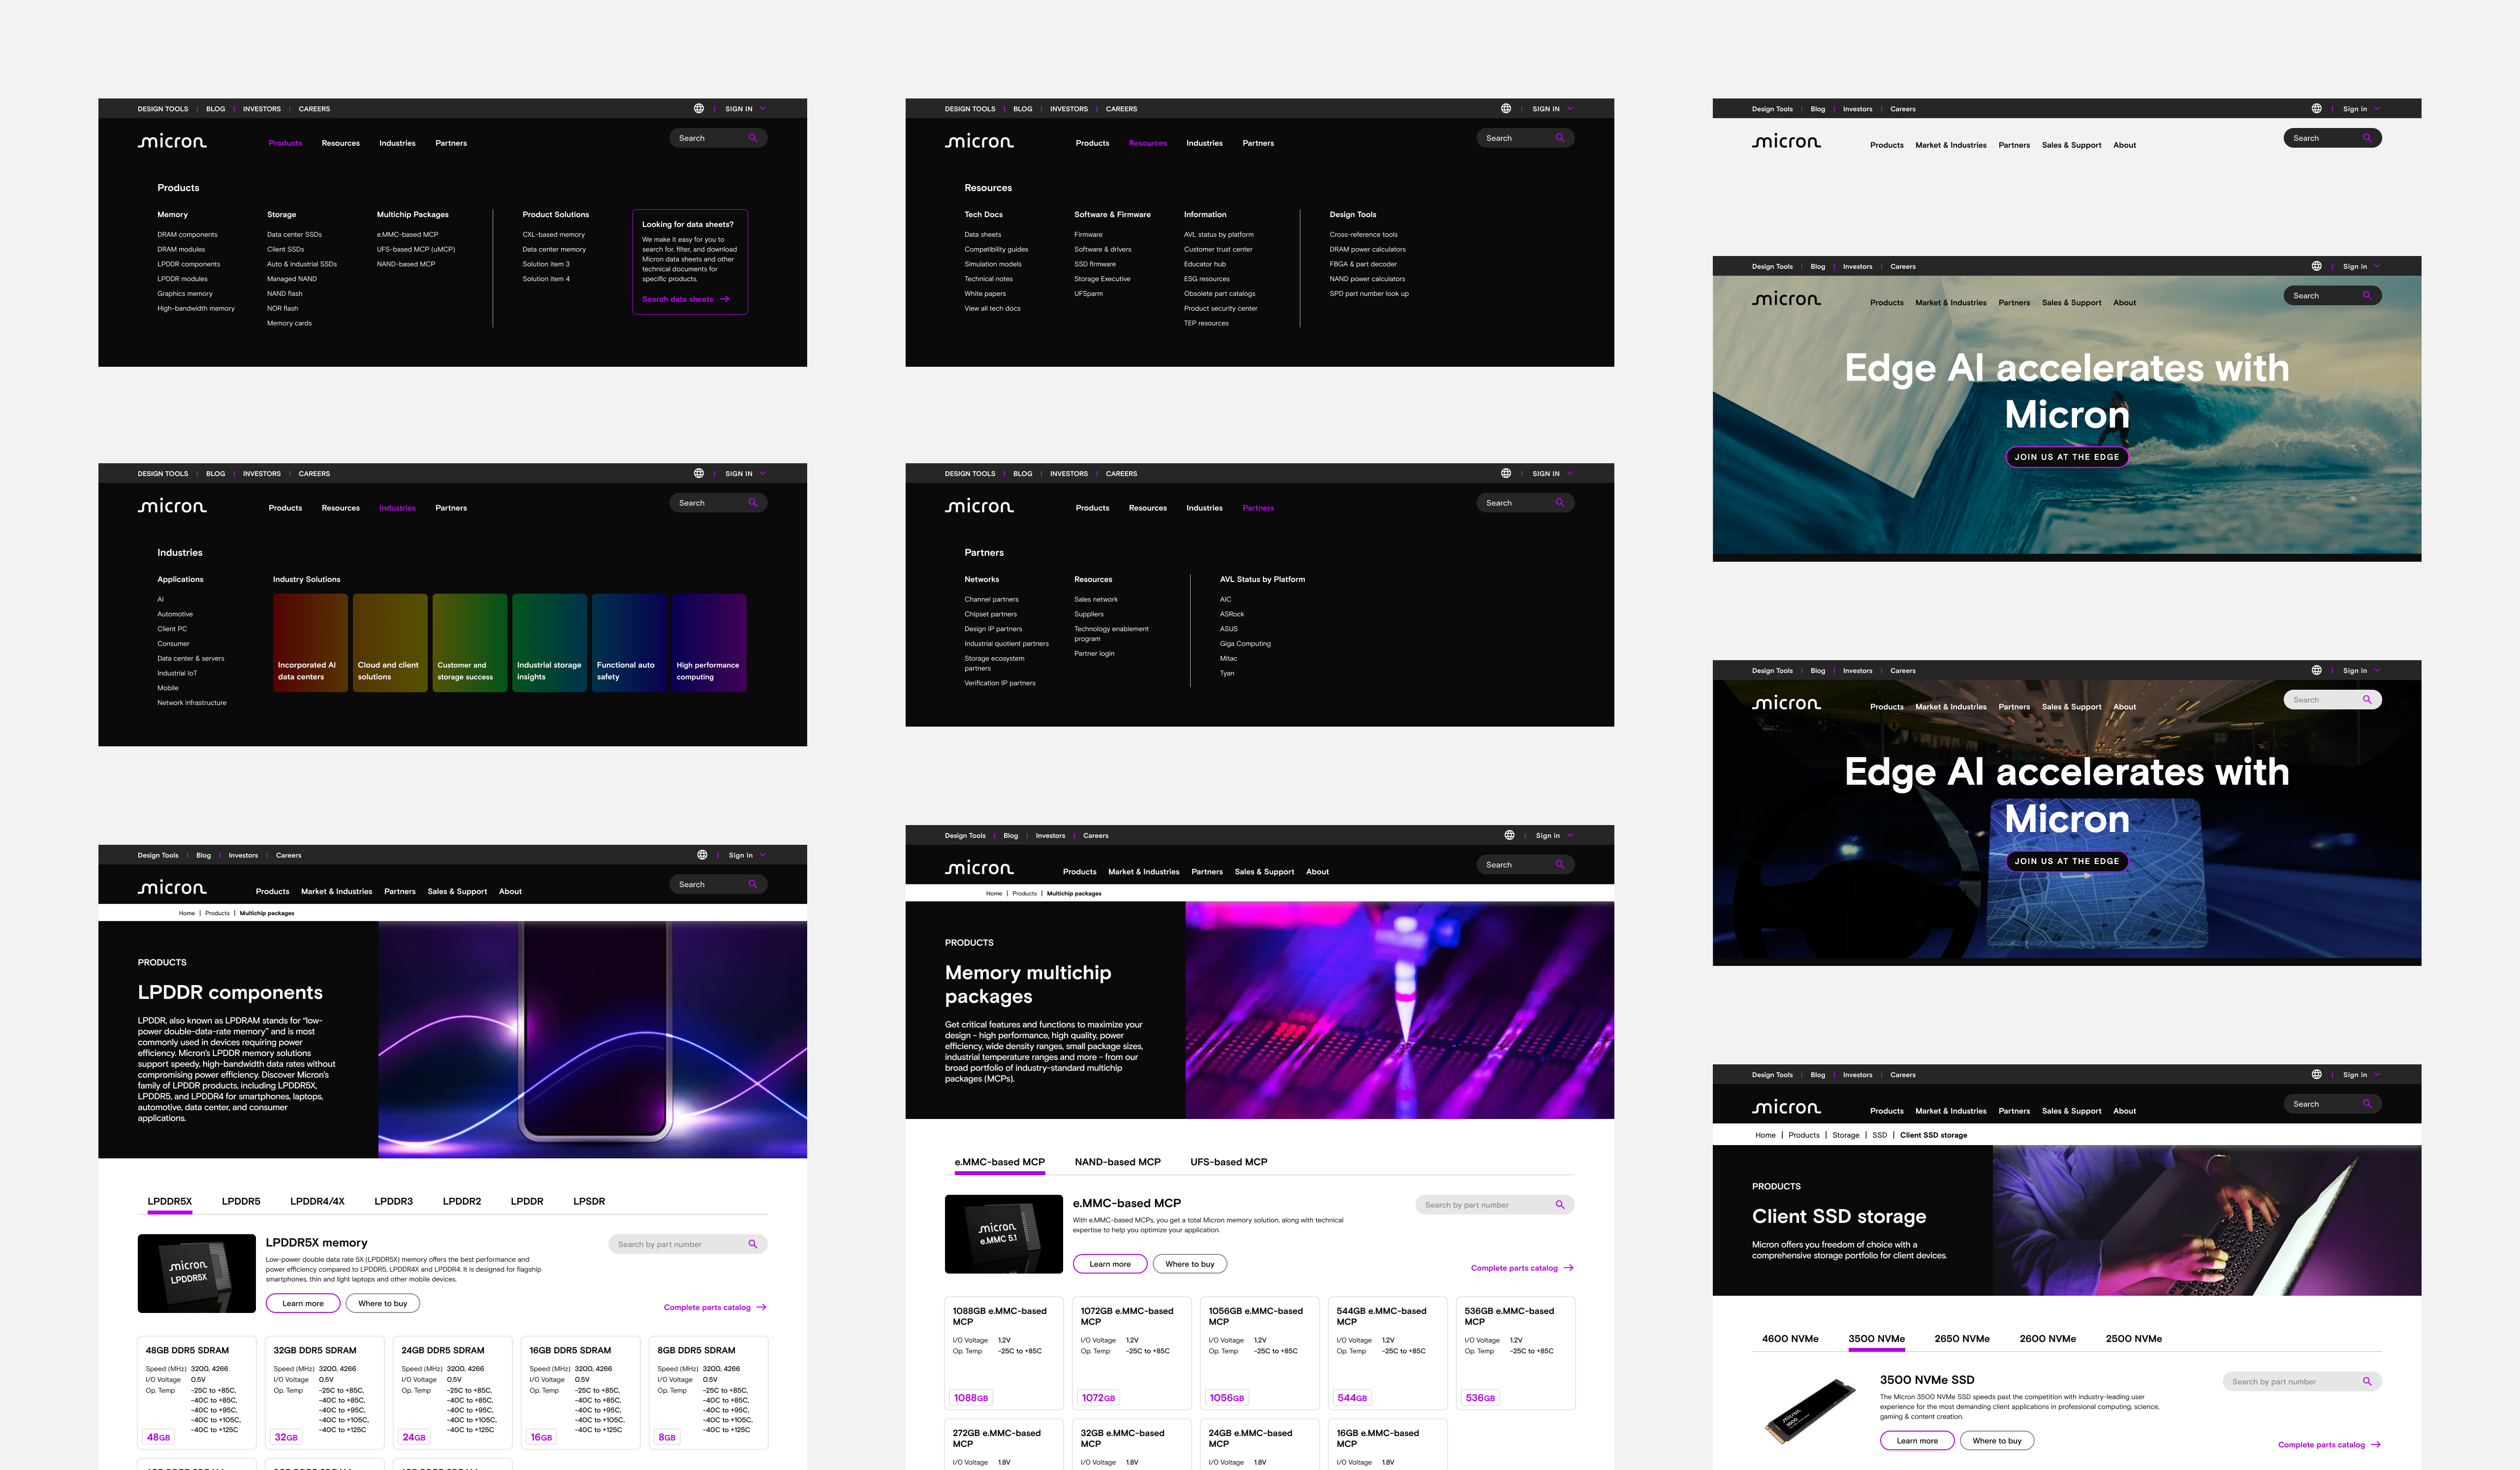Click magnifier in white search box on city map hero
The width and height of the screenshot is (2520, 1470).
2367,700
